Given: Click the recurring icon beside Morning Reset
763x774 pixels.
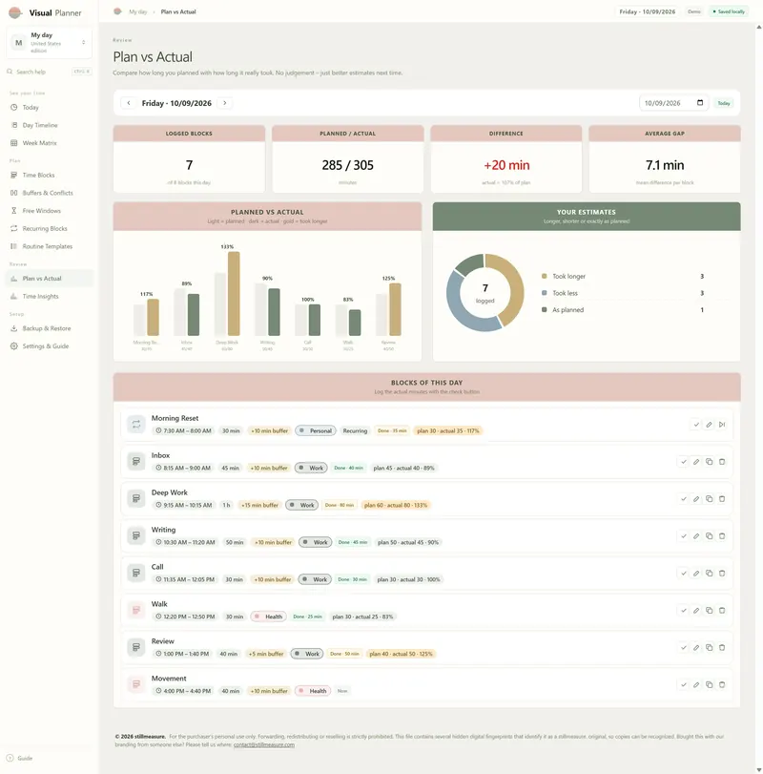Looking at the screenshot, I should point(136,424).
